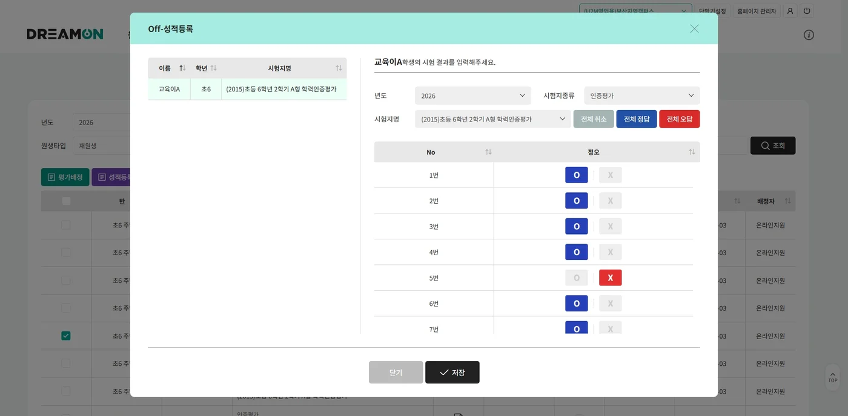Click the 조회 search button
The height and width of the screenshot is (416, 848).
point(773,146)
